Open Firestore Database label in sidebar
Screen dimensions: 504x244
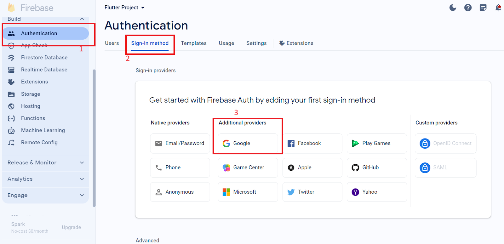coord(44,58)
